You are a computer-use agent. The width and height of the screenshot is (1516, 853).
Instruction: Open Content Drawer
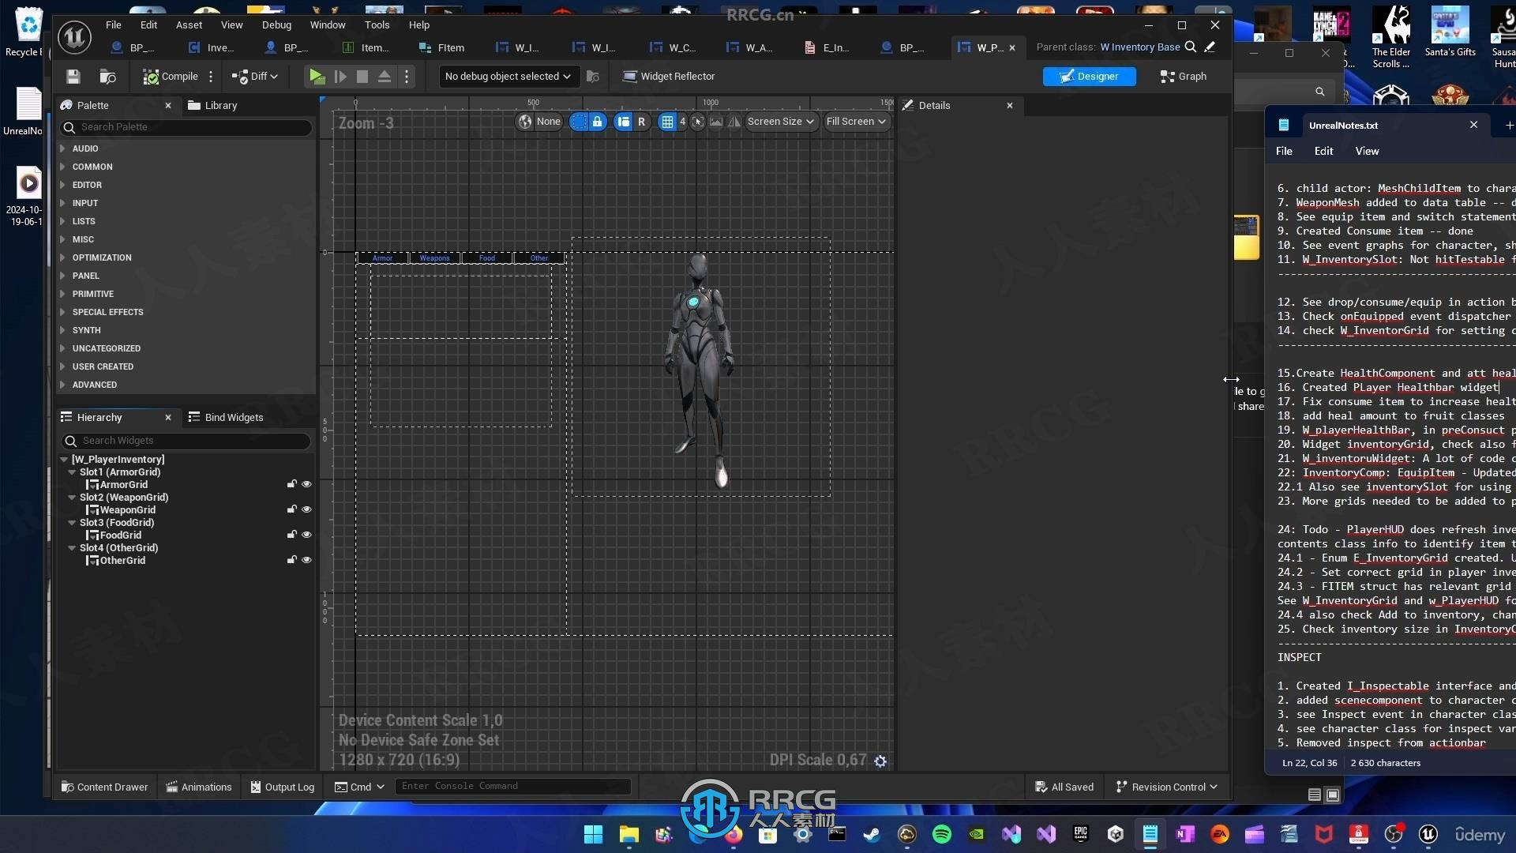[105, 787]
